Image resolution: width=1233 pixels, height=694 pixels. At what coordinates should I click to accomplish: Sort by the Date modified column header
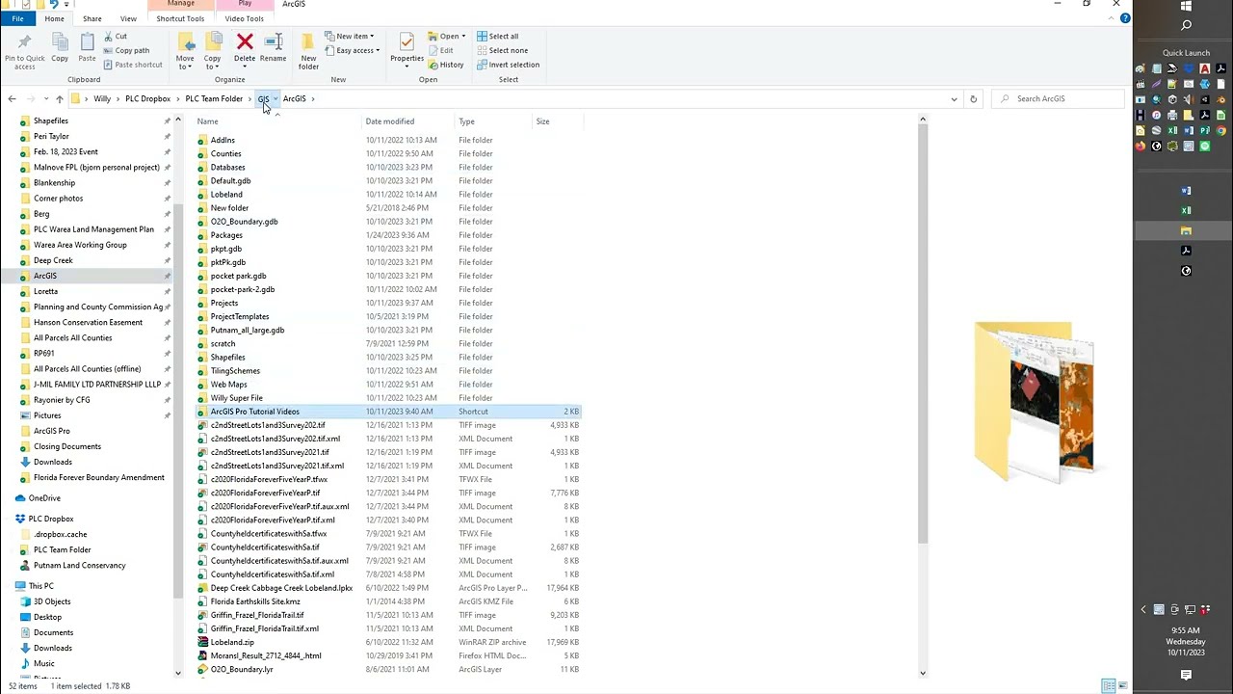point(390,121)
